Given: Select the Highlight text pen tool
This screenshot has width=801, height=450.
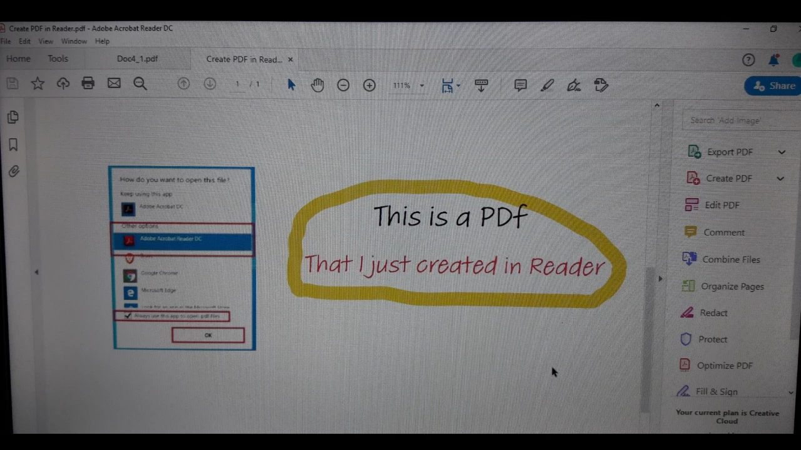Looking at the screenshot, I should click(x=548, y=86).
